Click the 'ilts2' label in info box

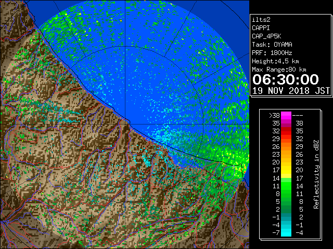click(x=261, y=20)
